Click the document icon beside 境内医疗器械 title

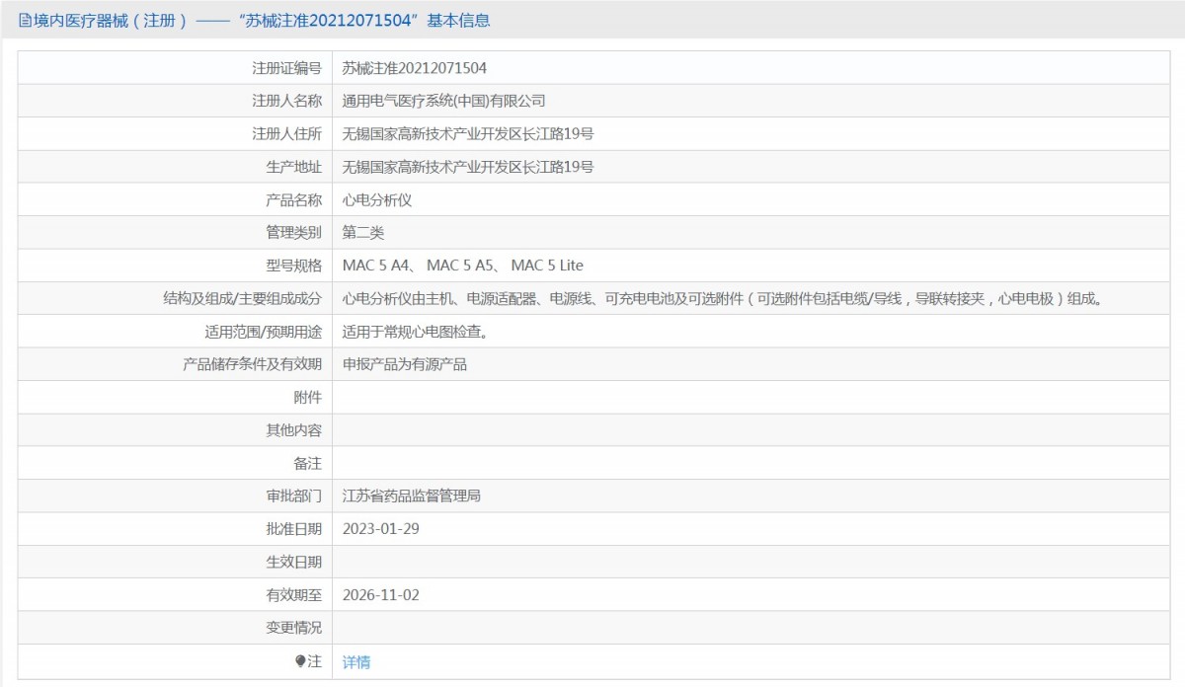click(25, 20)
